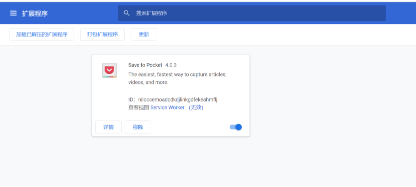The width and height of the screenshot is (416, 187).
Task: Click the 查看视图 label
Action: click(139, 107)
